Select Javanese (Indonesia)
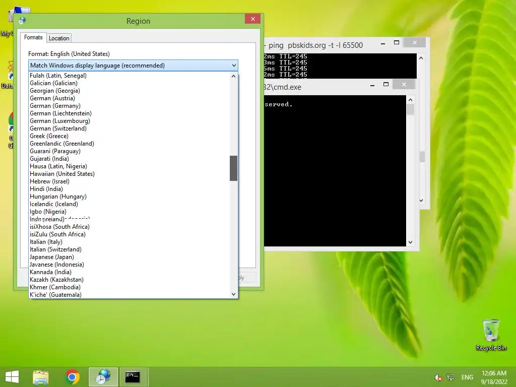This screenshot has height=387, width=516. [x=129, y=265]
